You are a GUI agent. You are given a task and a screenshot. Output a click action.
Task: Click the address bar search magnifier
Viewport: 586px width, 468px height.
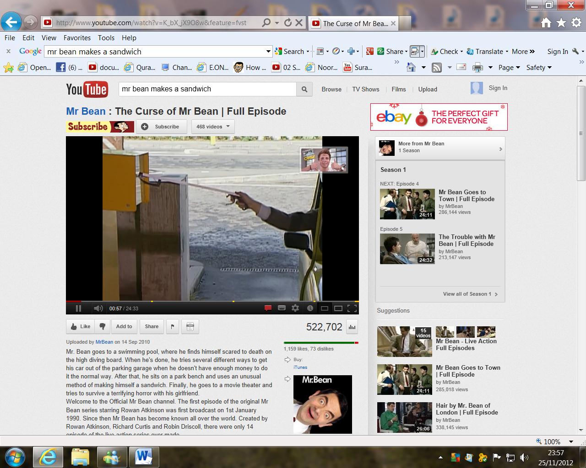point(266,22)
